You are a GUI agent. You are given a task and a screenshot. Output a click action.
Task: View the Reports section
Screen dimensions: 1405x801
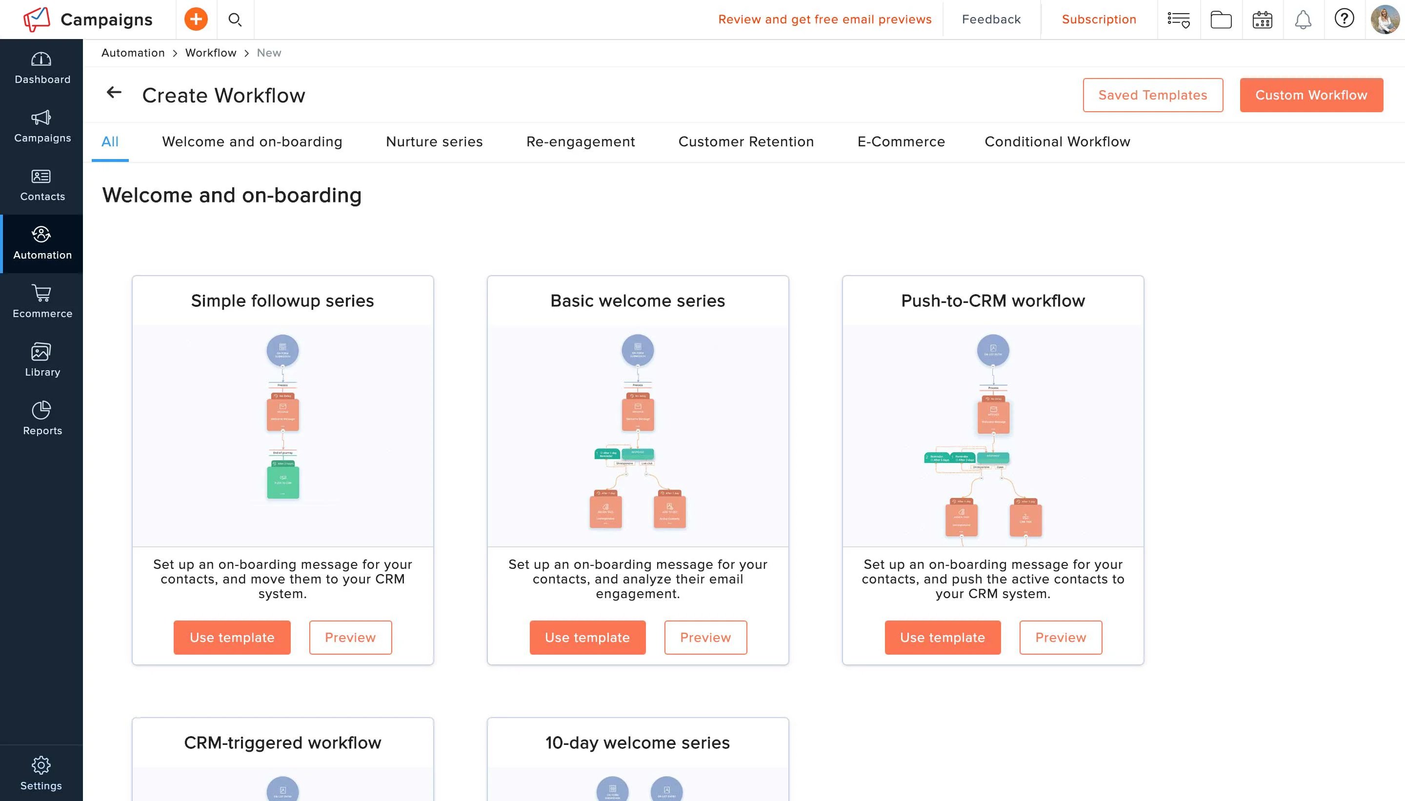pyautogui.click(x=42, y=418)
